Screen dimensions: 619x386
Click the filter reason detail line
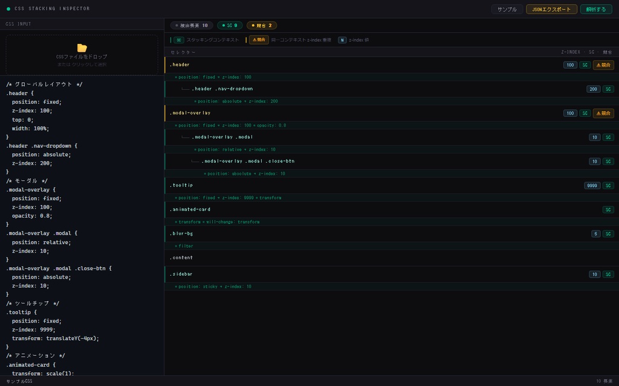coord(186,246)
